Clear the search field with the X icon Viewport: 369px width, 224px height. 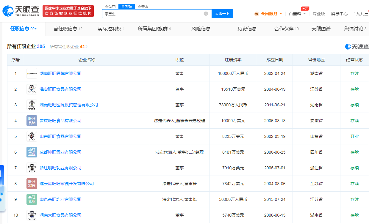click(x=206, y=14)
